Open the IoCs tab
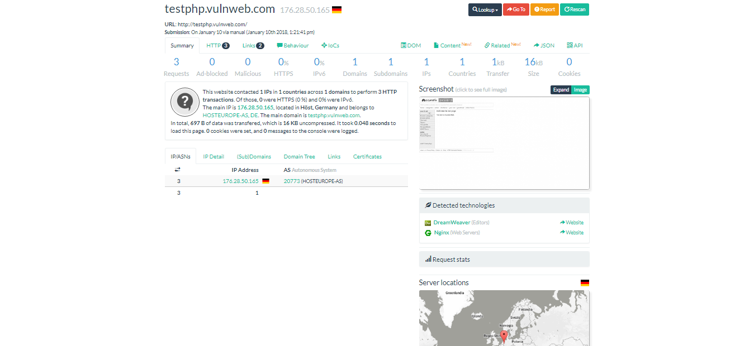The image size is (754, 346). (x=330, y=46)
